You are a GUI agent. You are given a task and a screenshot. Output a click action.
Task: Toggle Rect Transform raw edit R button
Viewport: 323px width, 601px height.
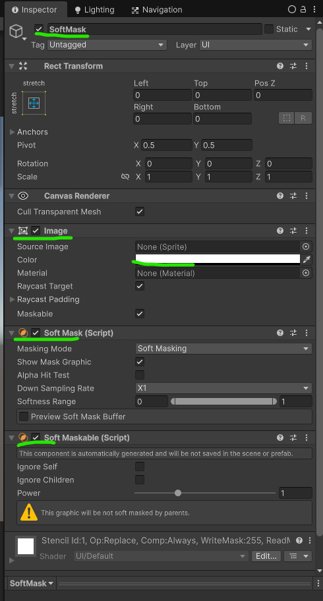coord(303,118)
